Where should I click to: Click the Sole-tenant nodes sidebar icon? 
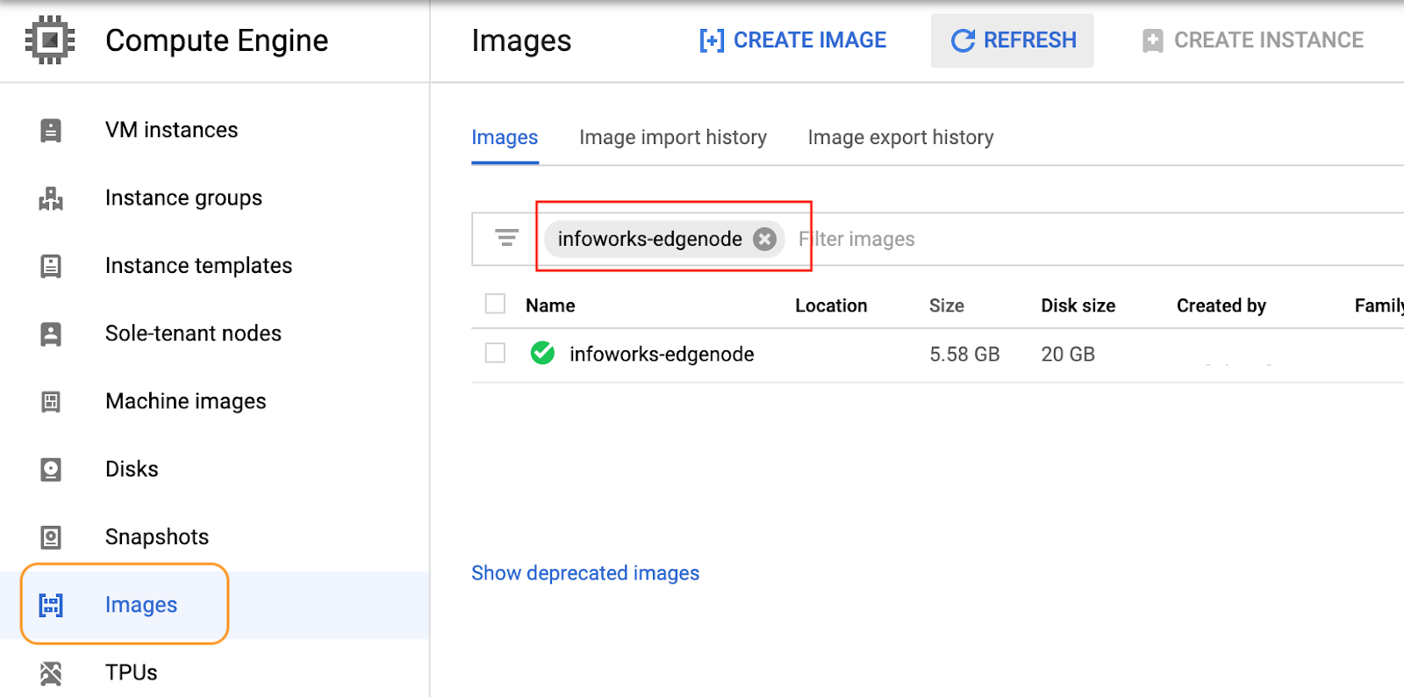pos(51,334)
